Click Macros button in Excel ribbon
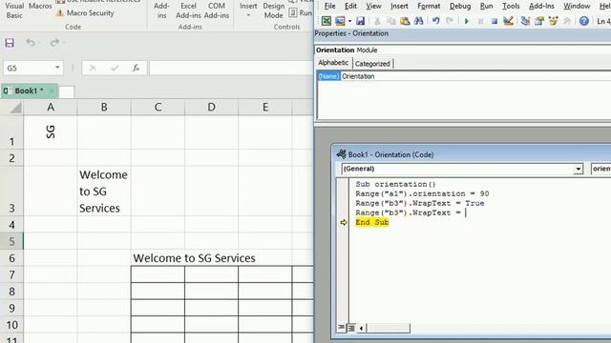The width and height of the screenshot is (611, 343). [x=40, y=7]
